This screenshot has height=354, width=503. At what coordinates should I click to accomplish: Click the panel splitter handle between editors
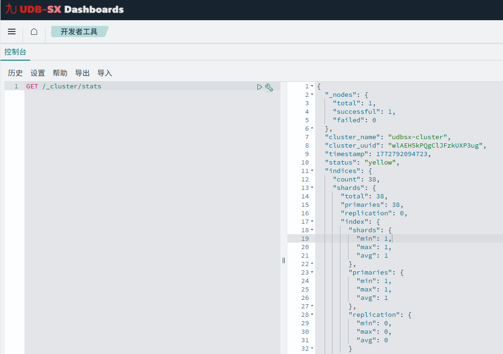coord(283,260)
